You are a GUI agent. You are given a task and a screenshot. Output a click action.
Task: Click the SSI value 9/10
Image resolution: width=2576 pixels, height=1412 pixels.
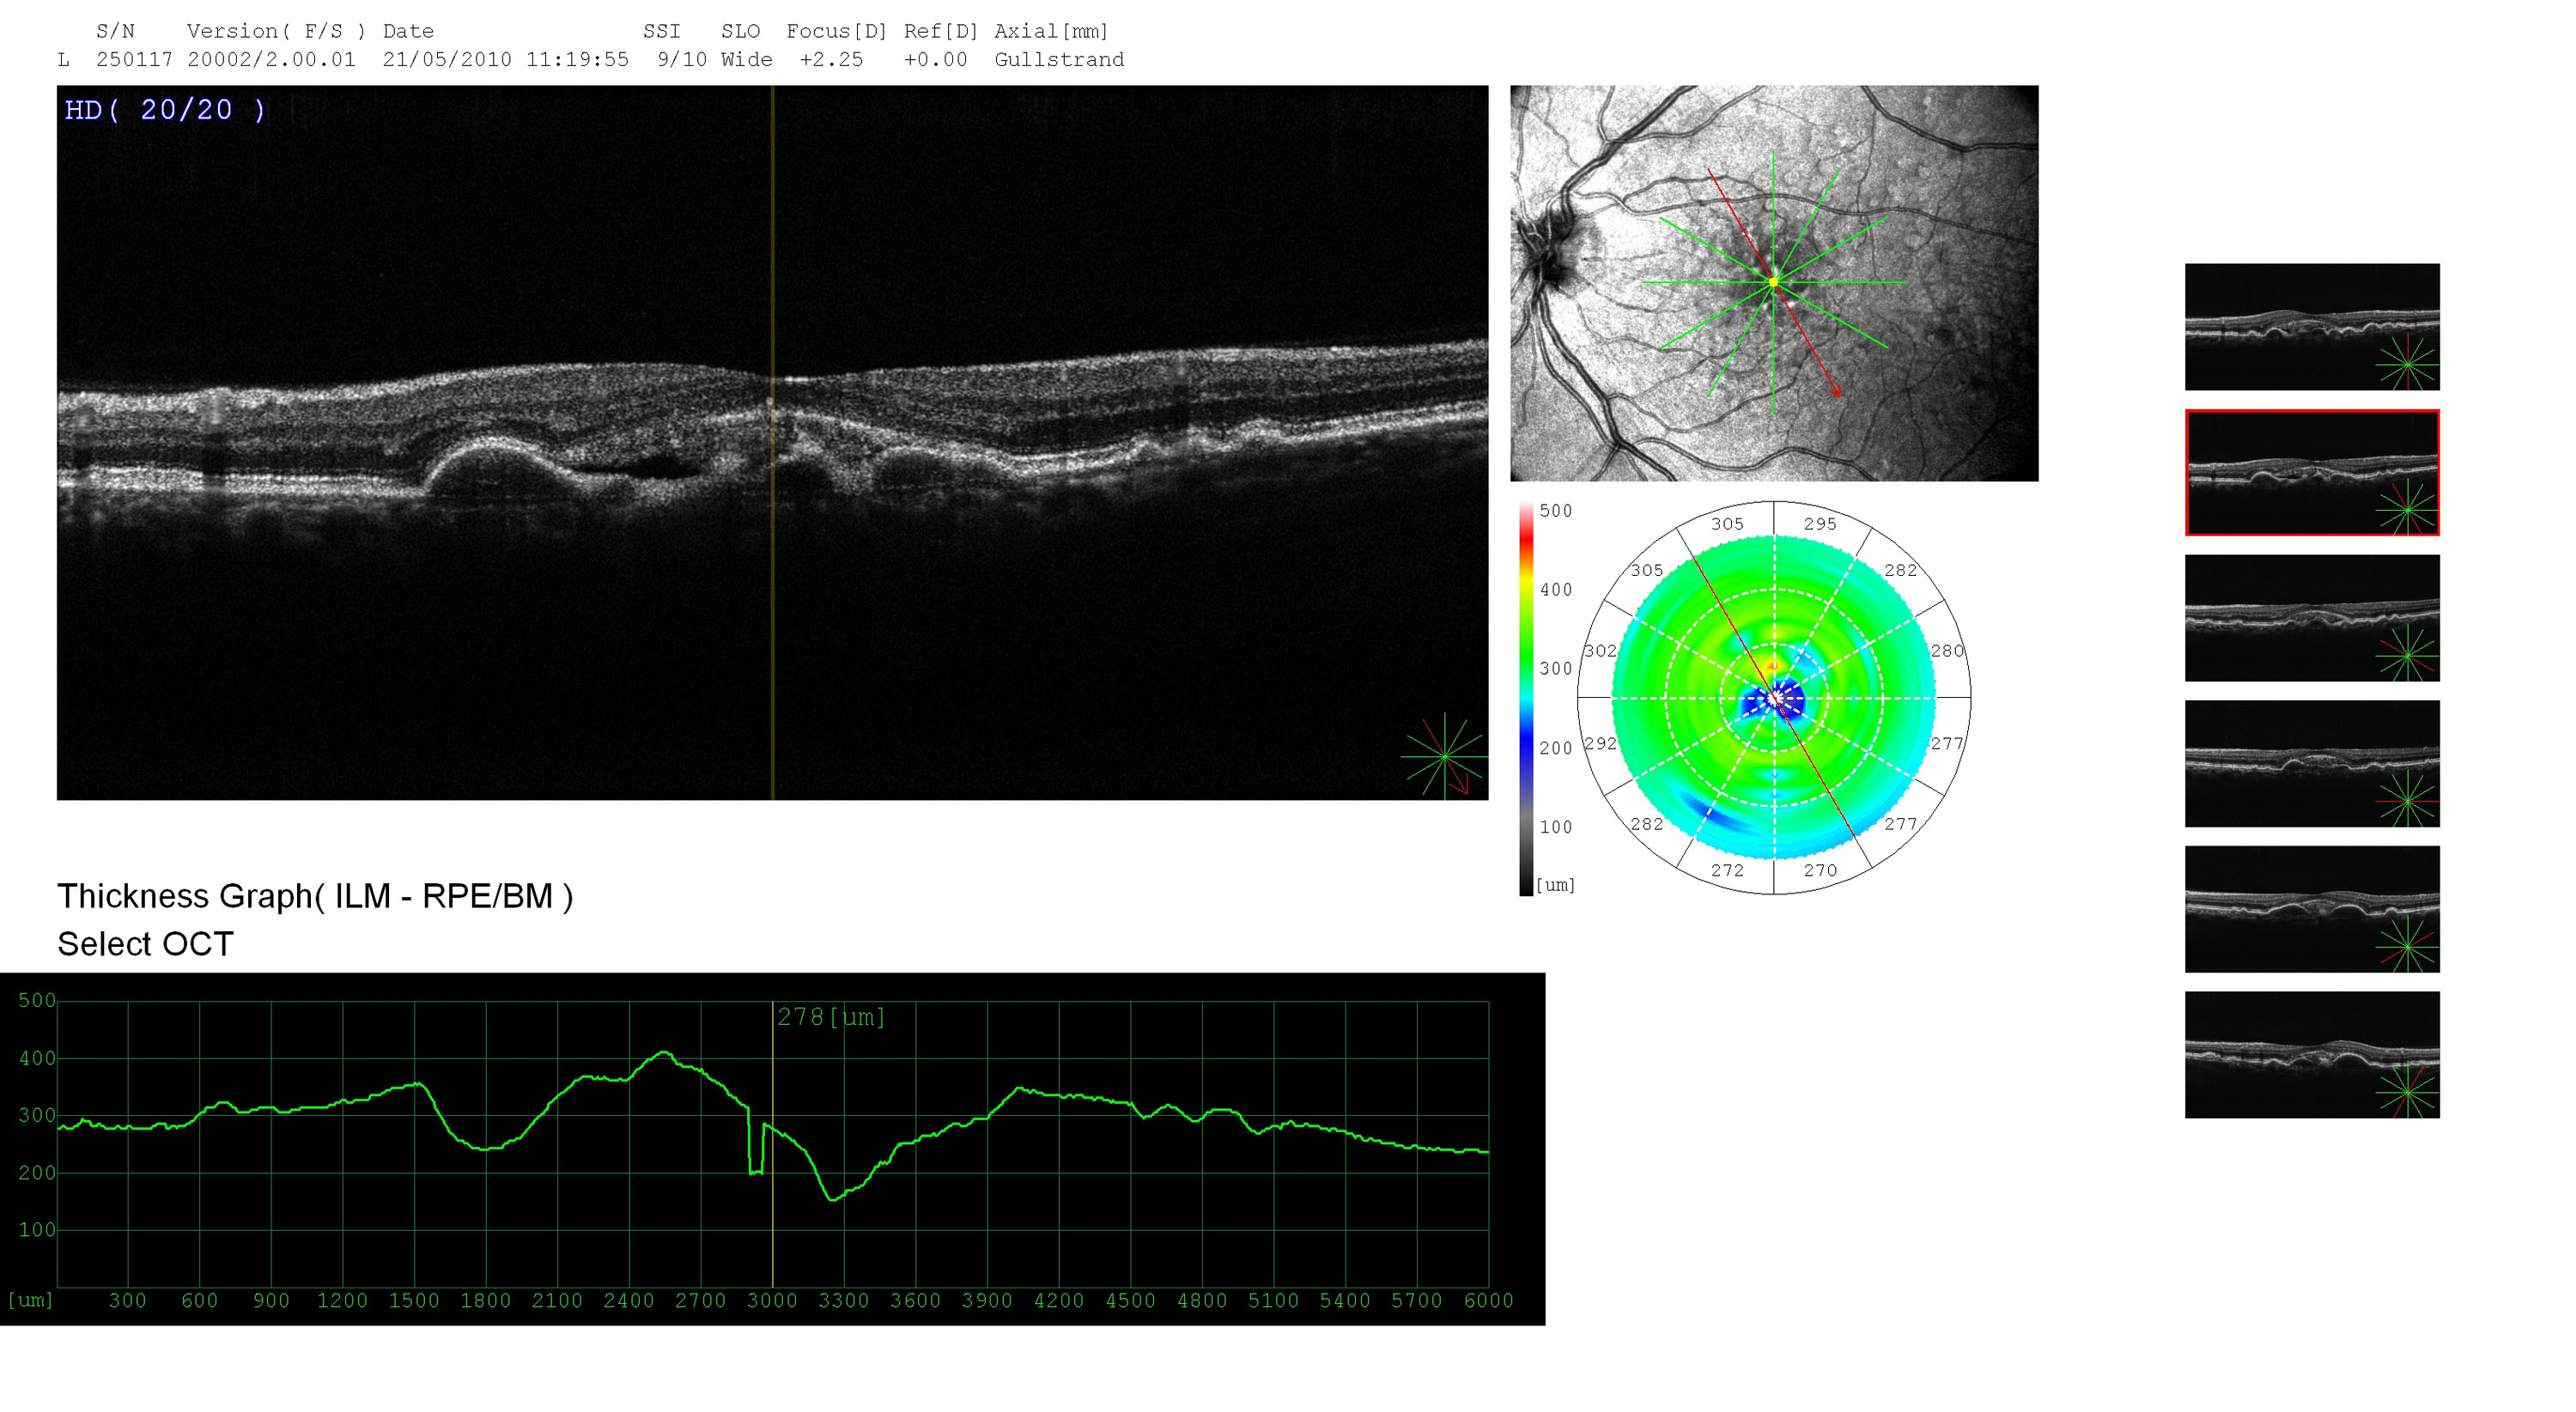click(682, 59)
